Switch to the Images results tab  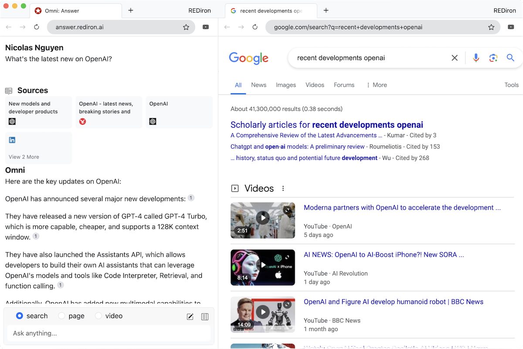point(286,85)
